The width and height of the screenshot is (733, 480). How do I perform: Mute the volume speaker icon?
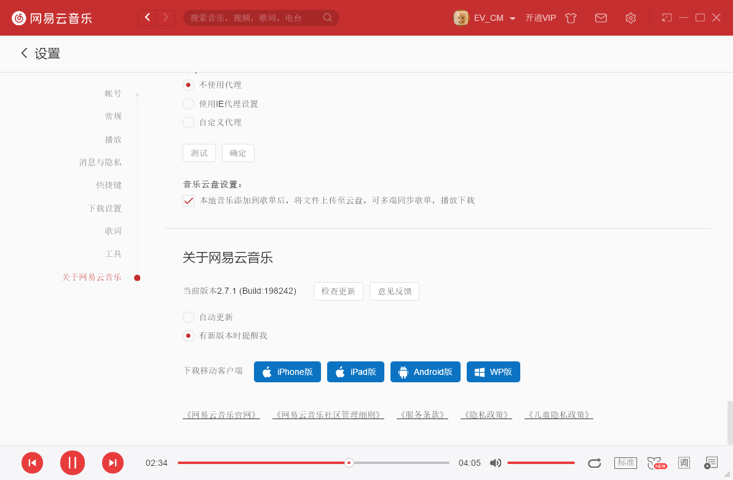496,462
